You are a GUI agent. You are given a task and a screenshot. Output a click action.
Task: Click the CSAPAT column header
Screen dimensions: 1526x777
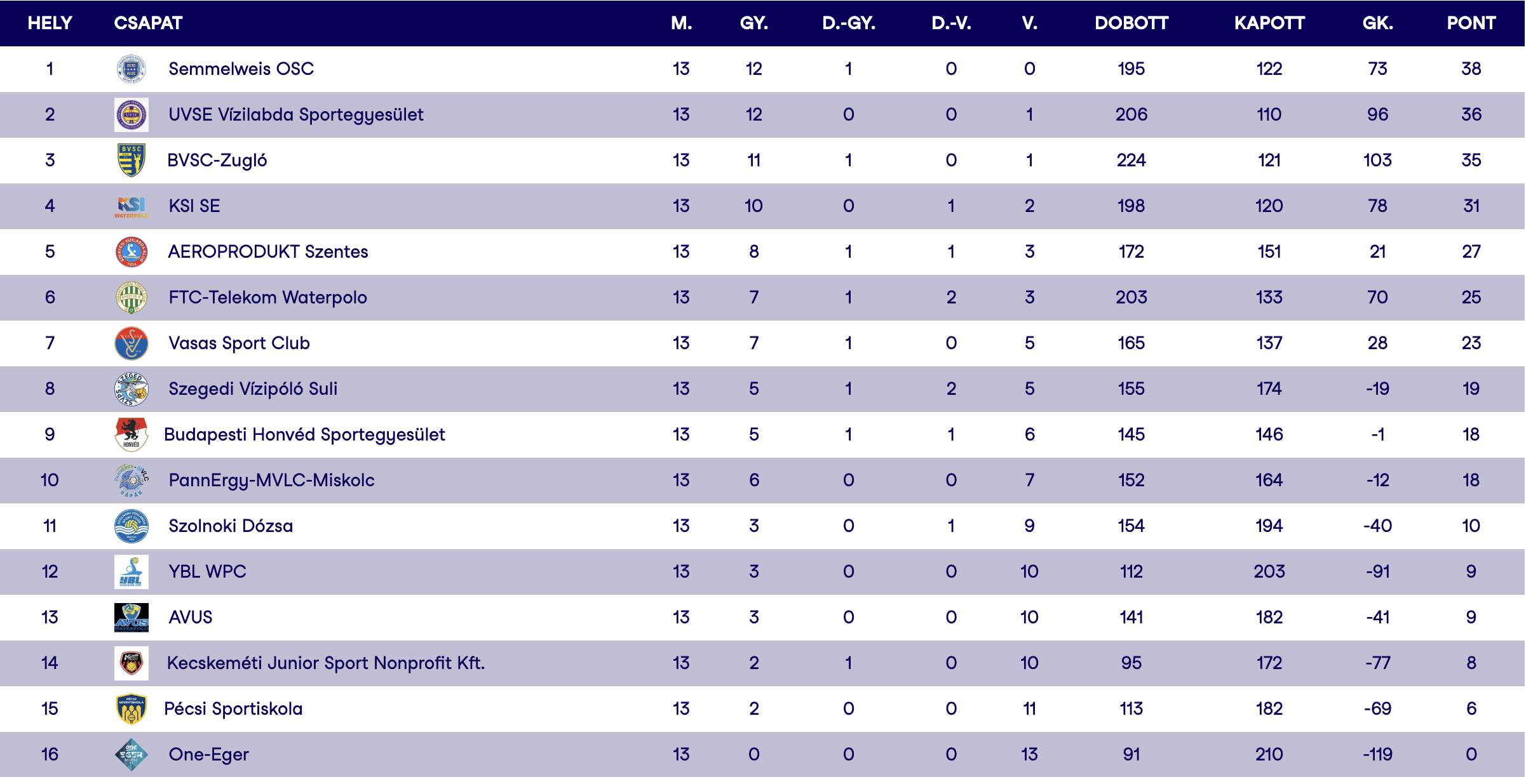tap(148, 23)
